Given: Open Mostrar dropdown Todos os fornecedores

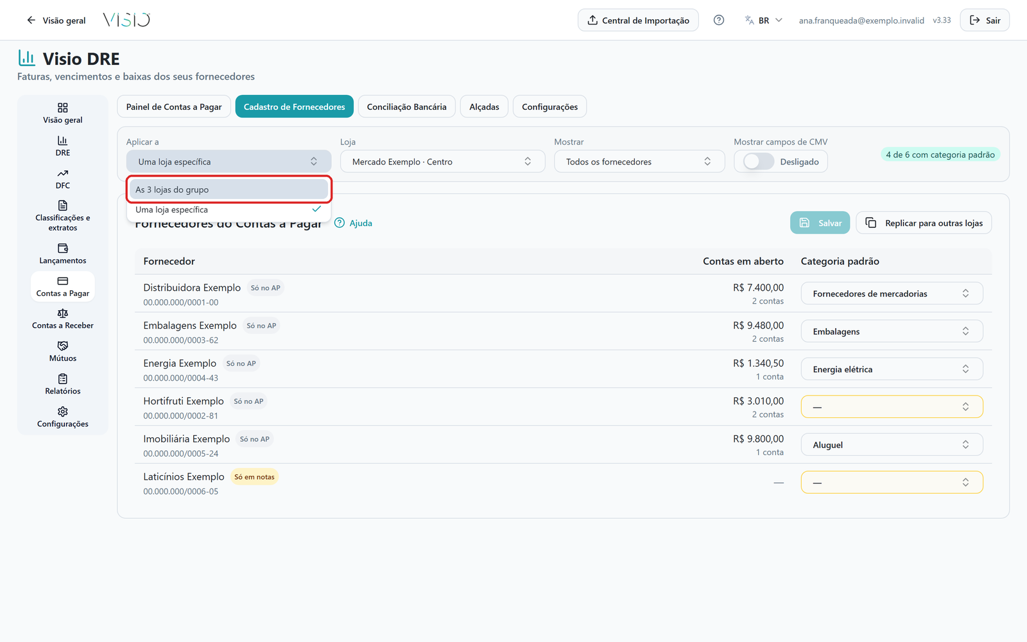Looking at the screenshot, I should (639, 162).
